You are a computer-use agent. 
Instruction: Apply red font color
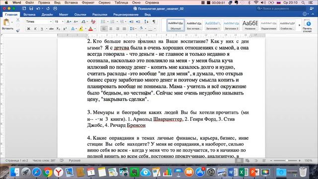pyautogui.click(x=90, y=29)
